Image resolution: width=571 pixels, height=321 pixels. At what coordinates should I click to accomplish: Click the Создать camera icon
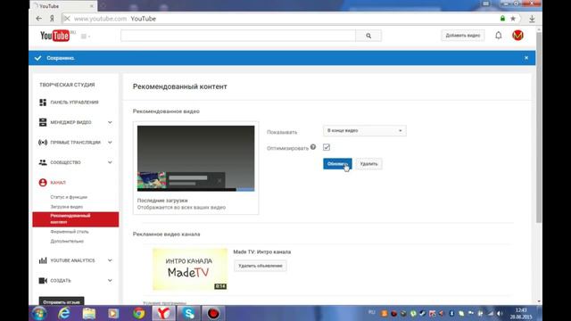43,281
